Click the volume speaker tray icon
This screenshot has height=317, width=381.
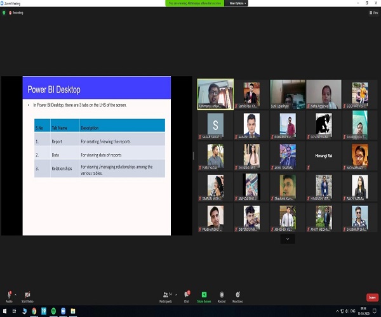[347, 311]
